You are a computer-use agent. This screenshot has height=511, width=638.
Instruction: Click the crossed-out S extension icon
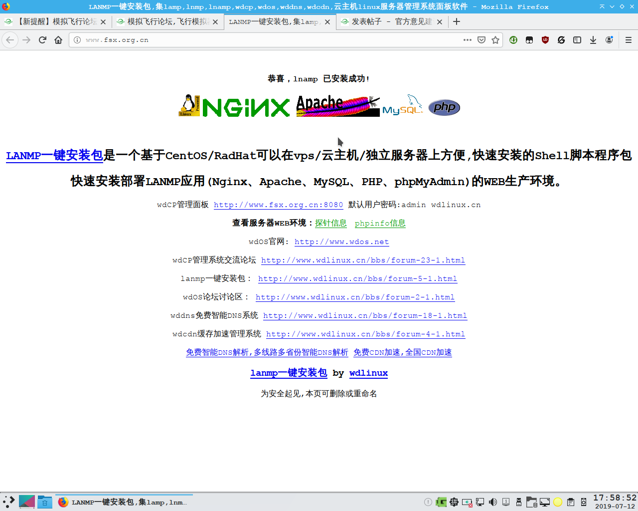click(561, 40)
